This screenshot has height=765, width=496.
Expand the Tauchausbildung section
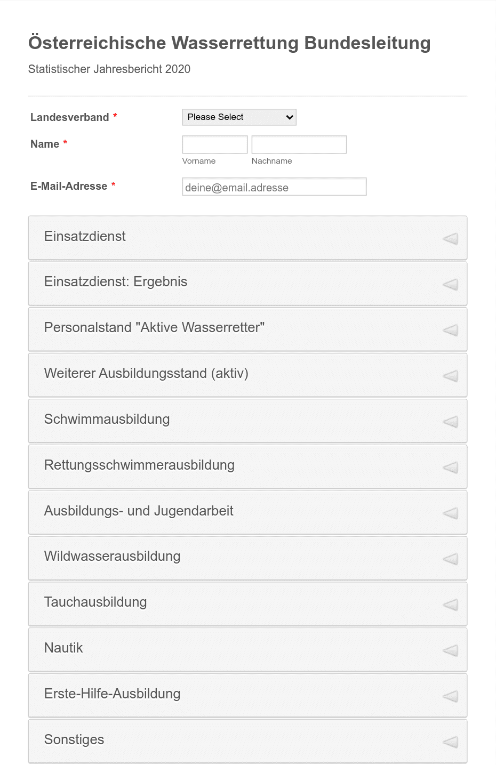point(247,604)
